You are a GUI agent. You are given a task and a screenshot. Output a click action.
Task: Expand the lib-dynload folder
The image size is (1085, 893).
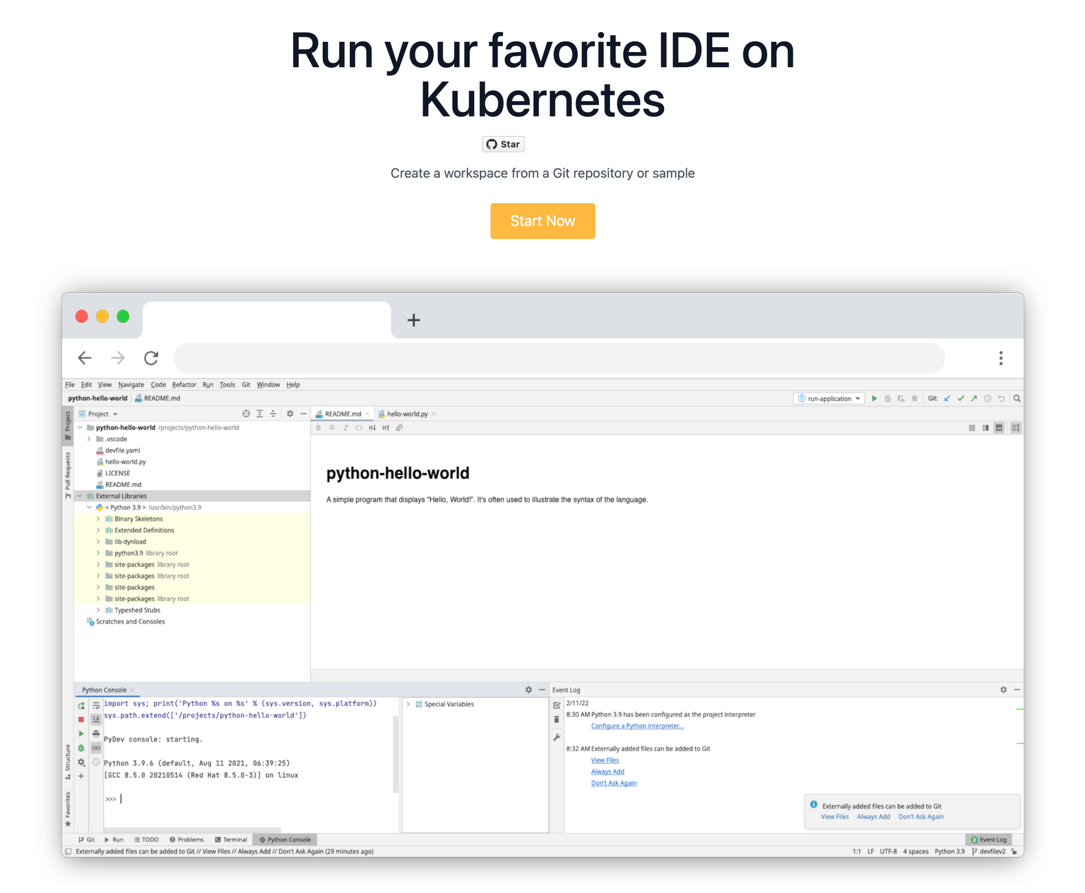[x=98, y=541]
